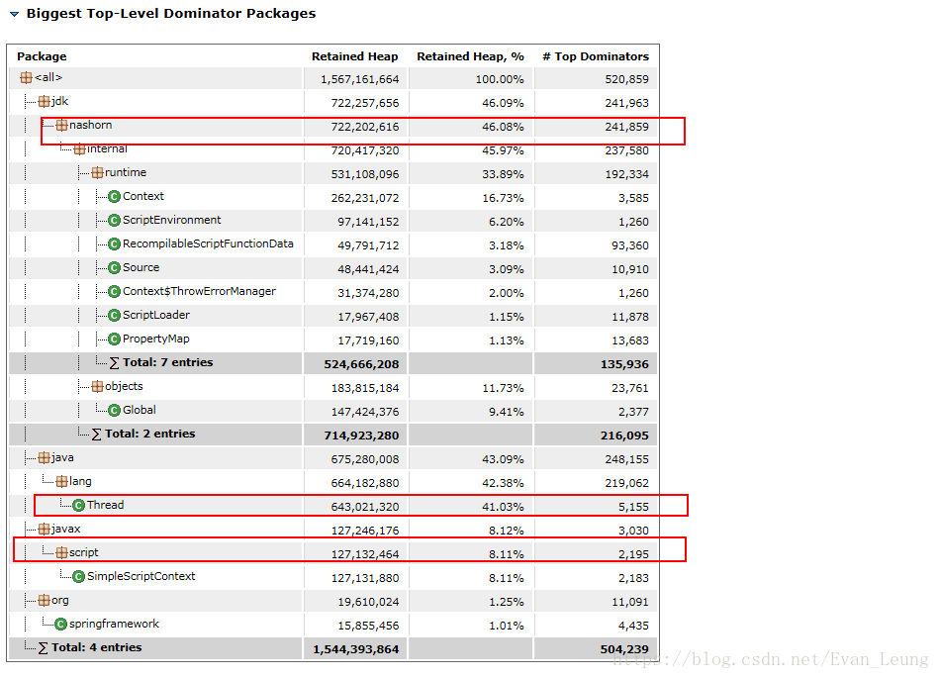
Task: Select the Total: 4 entries summary row
Action: [x=332, y=647]
